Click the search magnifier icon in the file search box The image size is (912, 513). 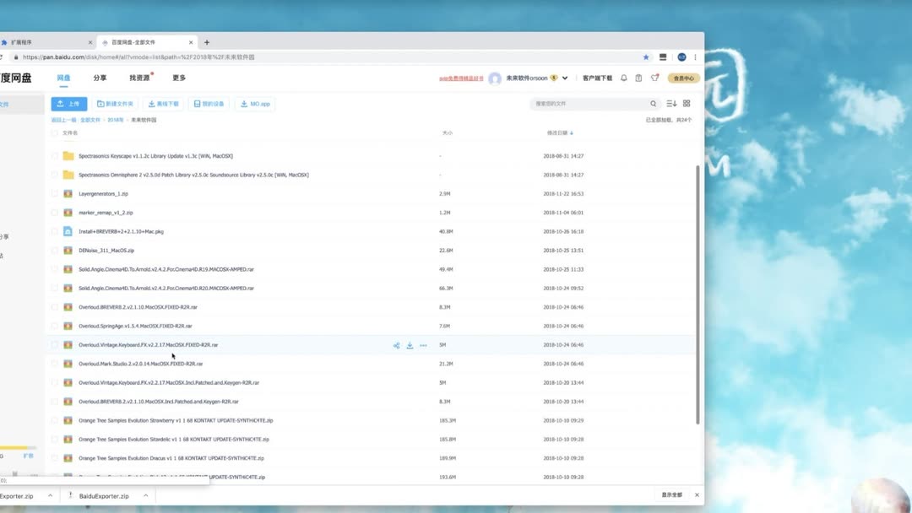tap(653, 104)
